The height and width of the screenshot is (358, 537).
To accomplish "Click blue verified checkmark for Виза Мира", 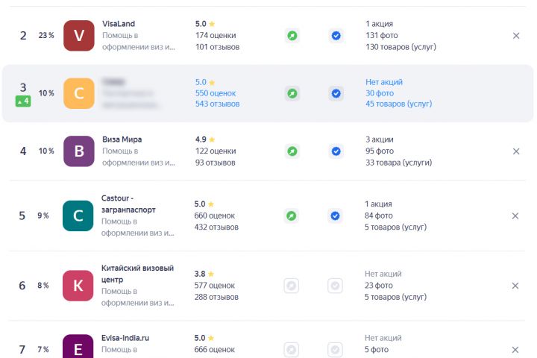I will click(x=336, y=151).
